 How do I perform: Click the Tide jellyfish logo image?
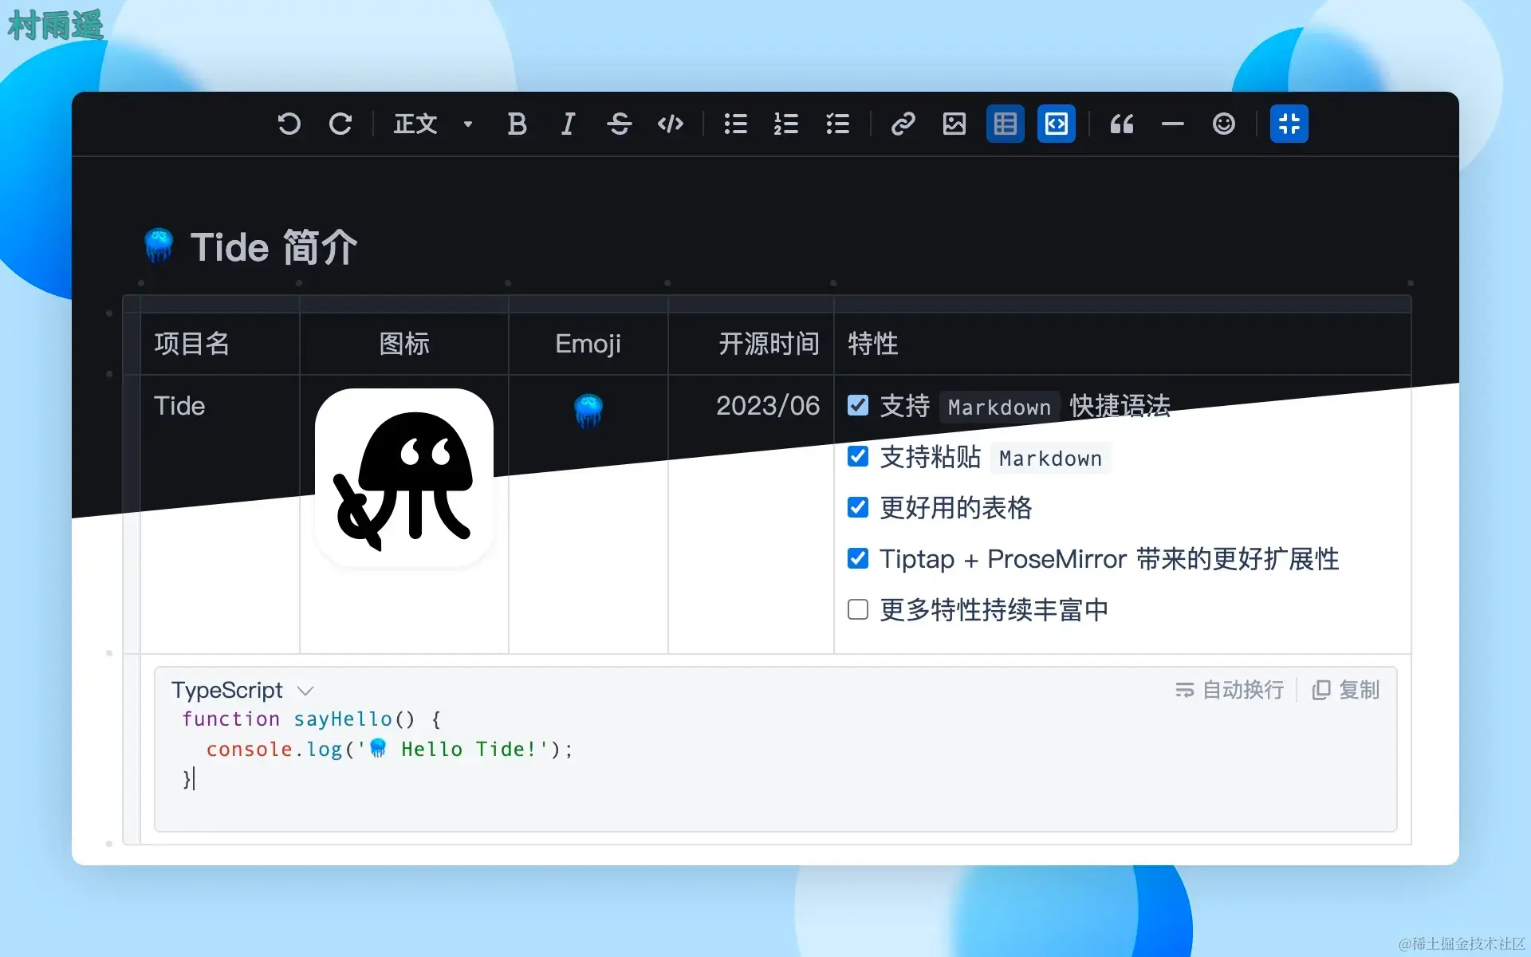coord(404,478)
